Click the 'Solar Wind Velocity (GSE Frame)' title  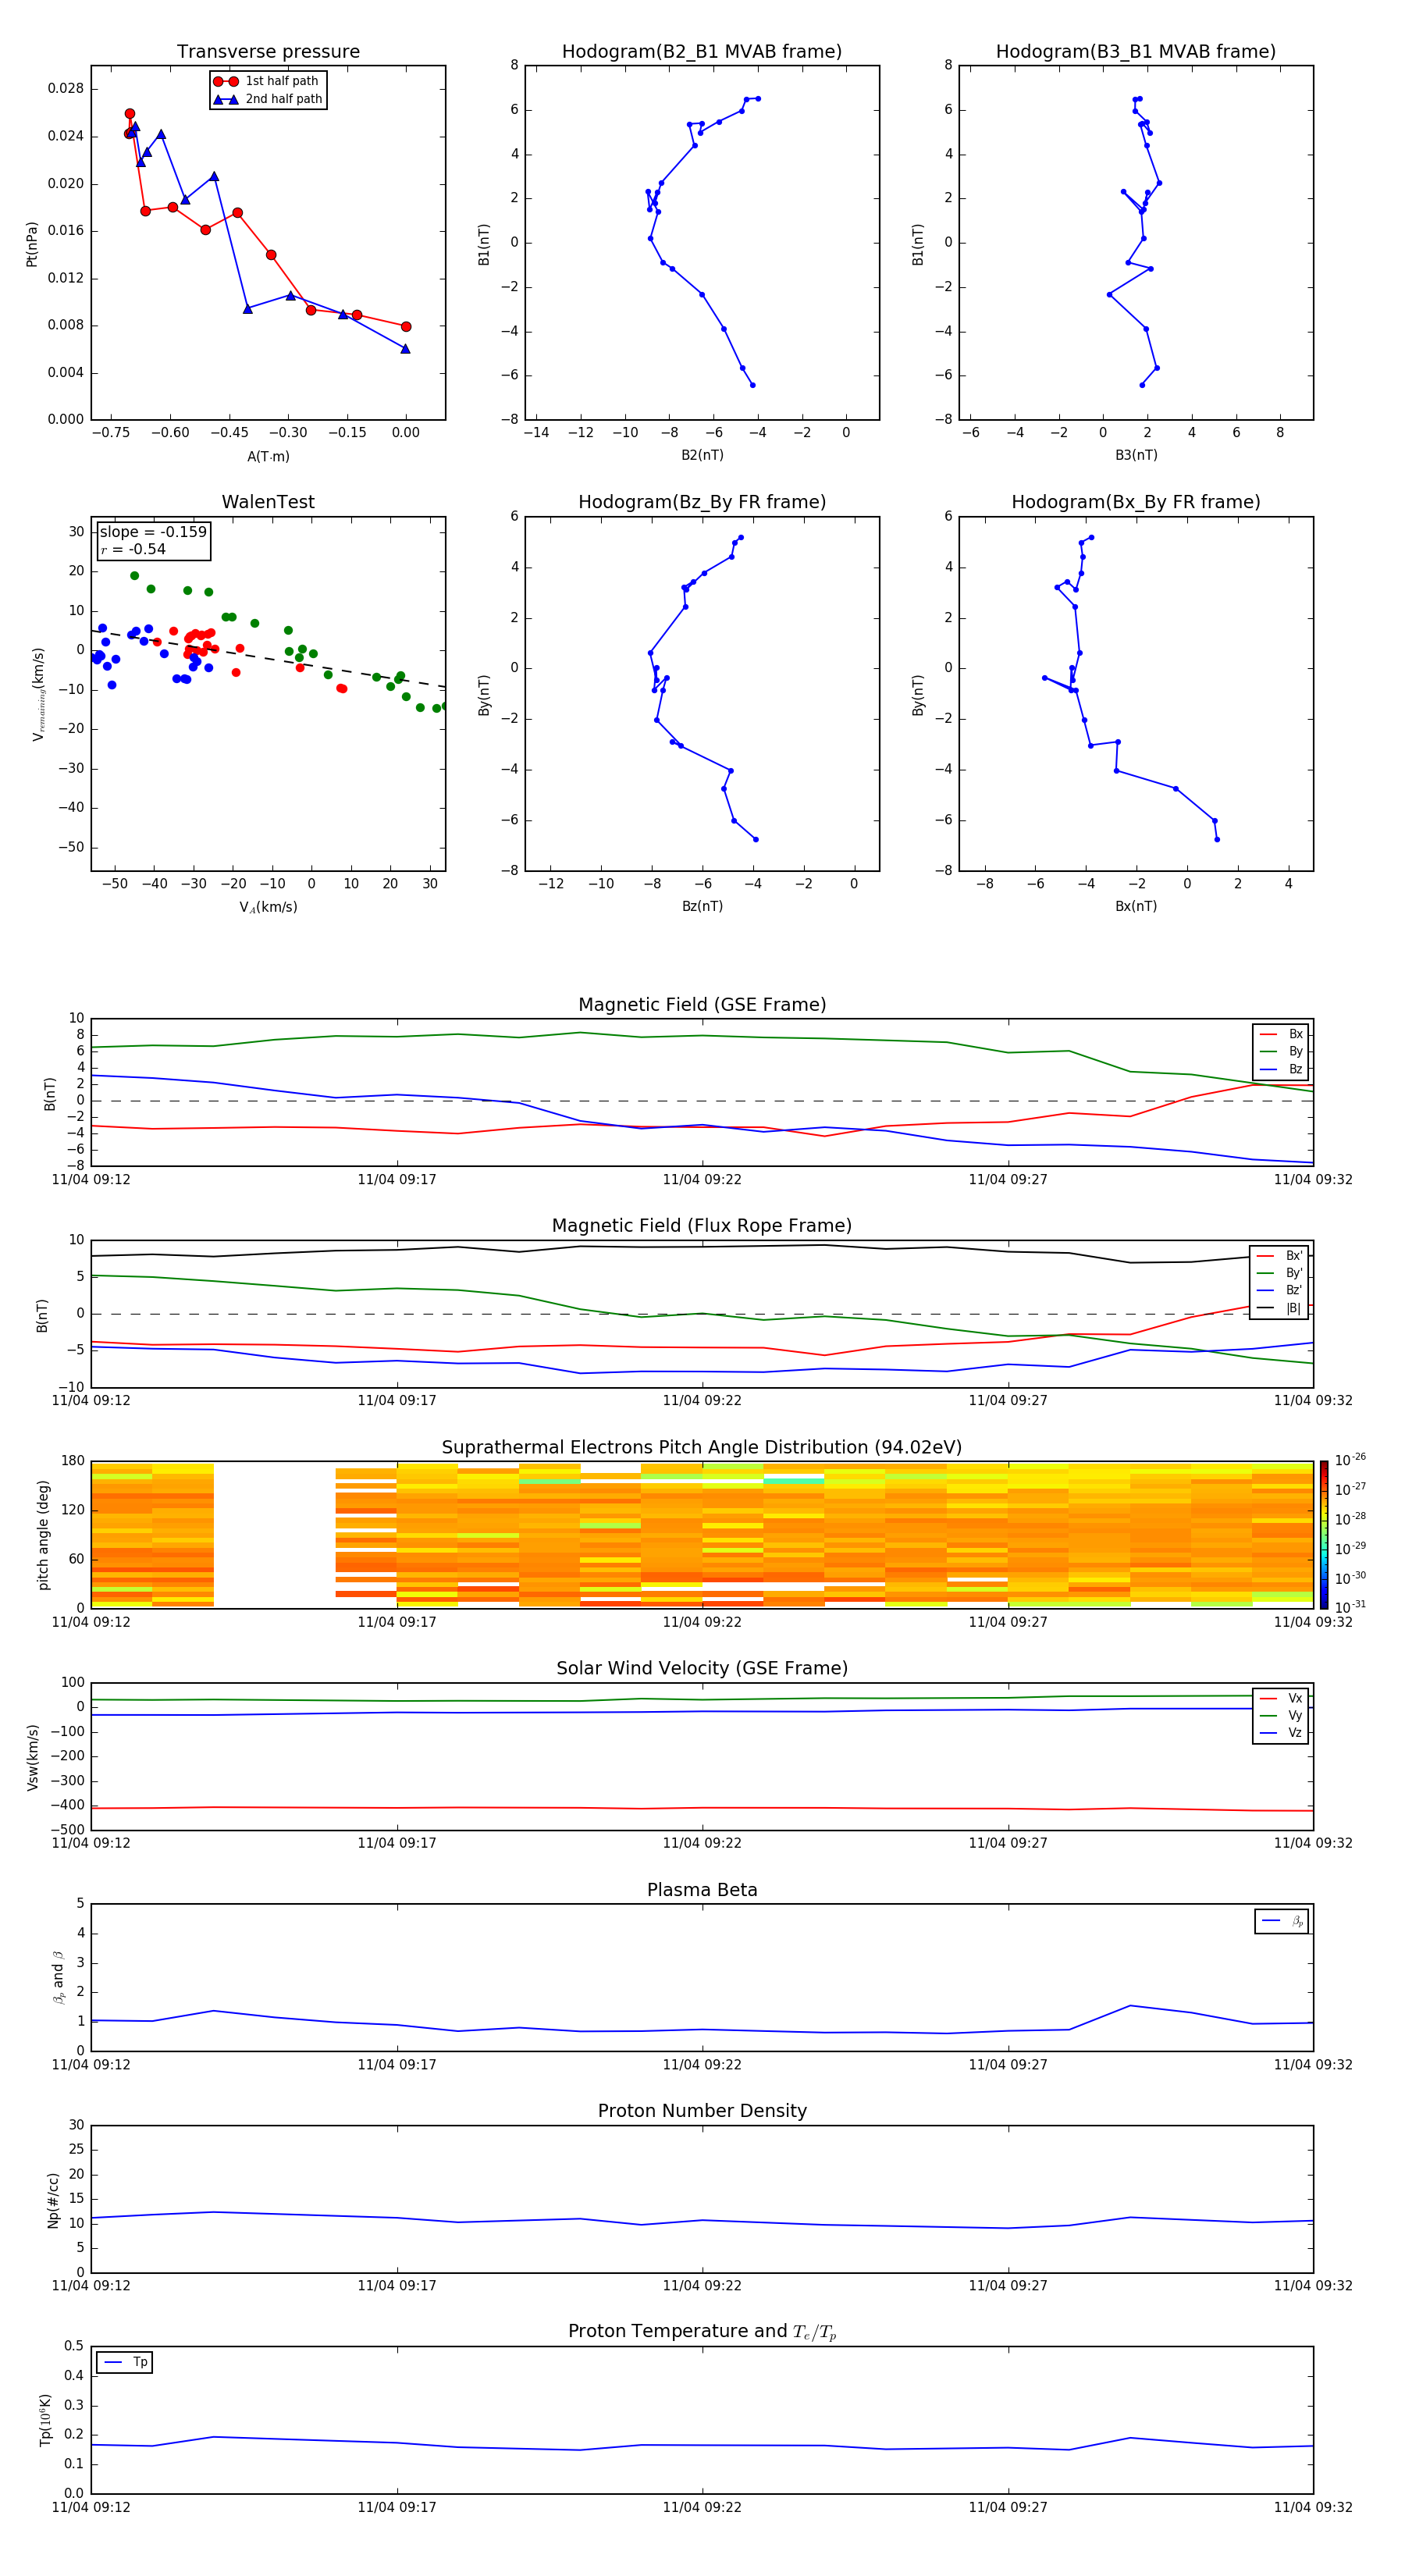coord(702,1669)
